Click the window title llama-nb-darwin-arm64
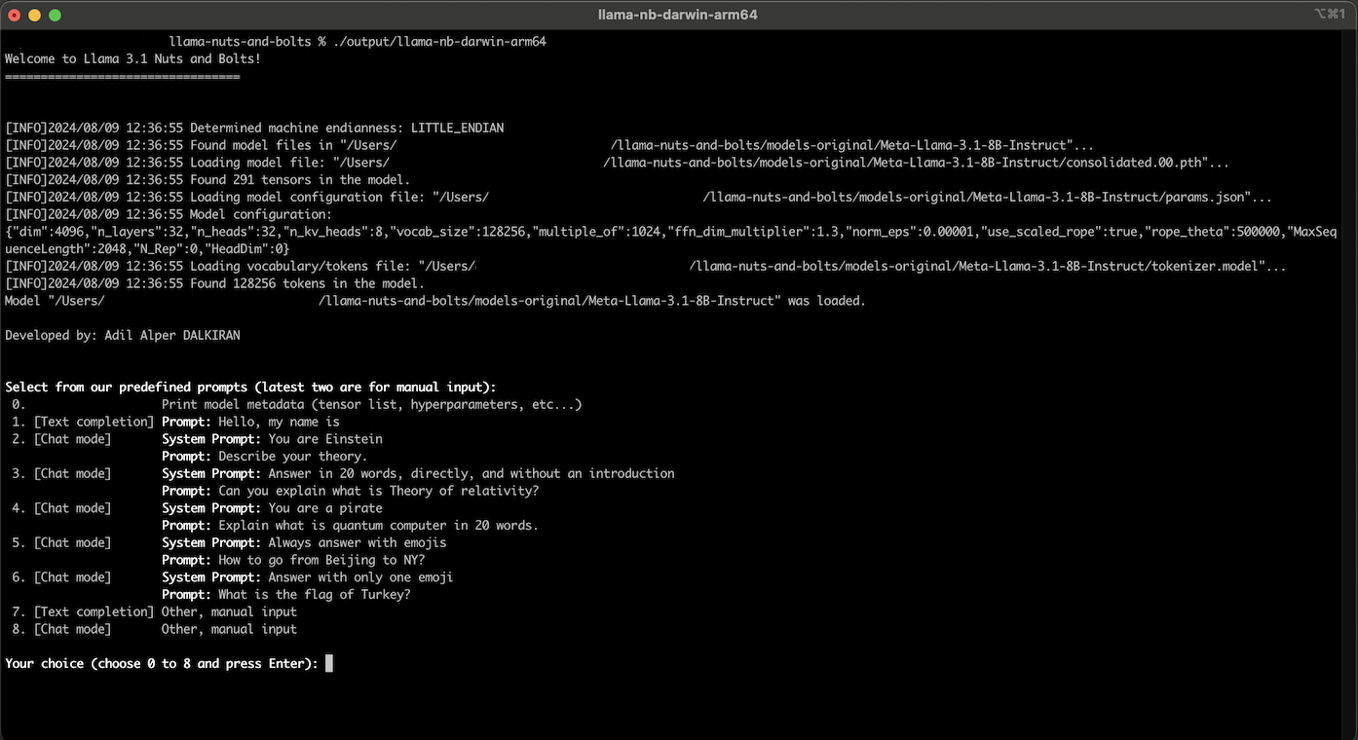Viewport: 1358px width, 740px height. pyautogui.click(x=678, y=15)
